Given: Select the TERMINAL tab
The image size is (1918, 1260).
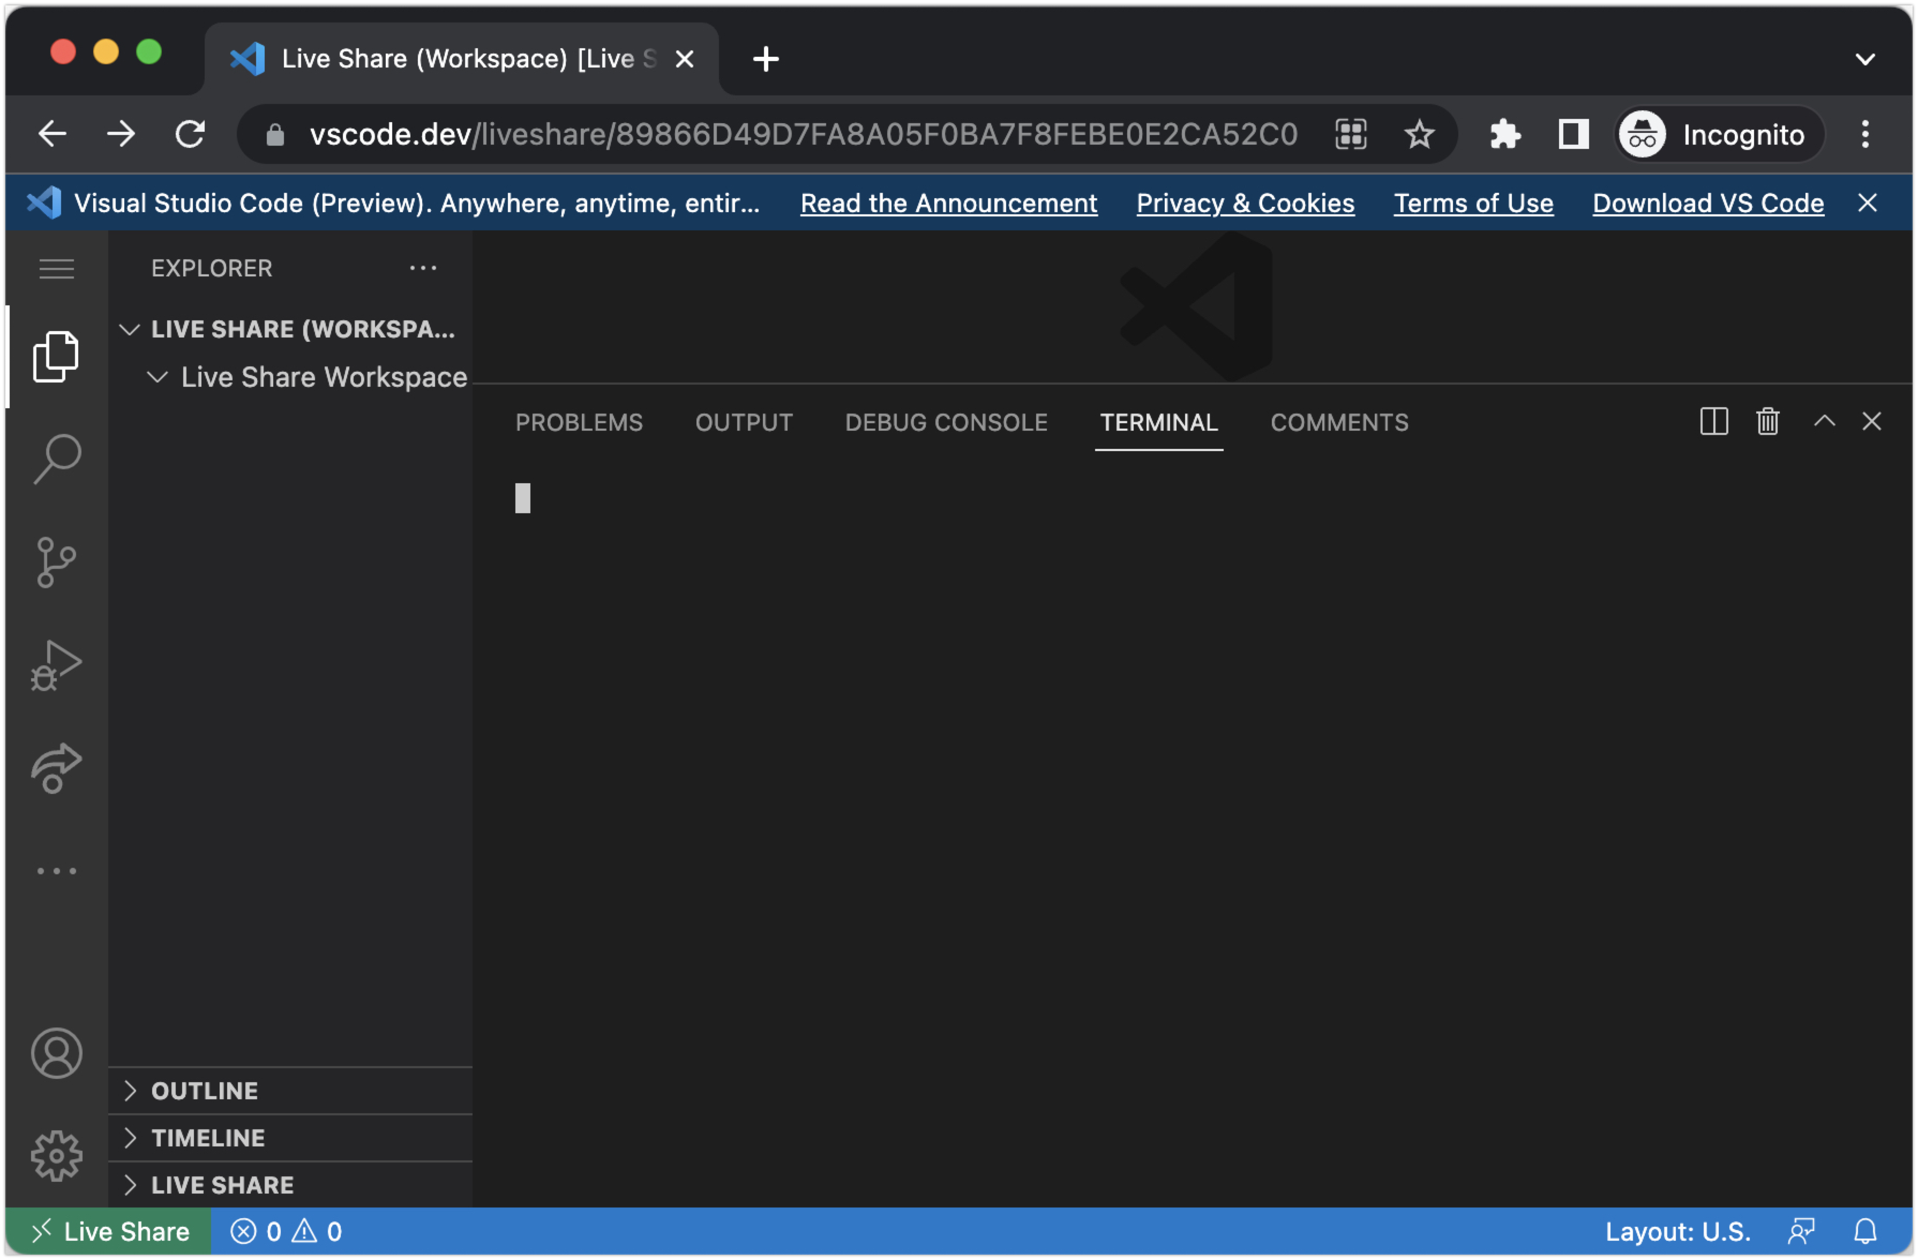Looking at the screenshot, I should [x=1159, y=422].
